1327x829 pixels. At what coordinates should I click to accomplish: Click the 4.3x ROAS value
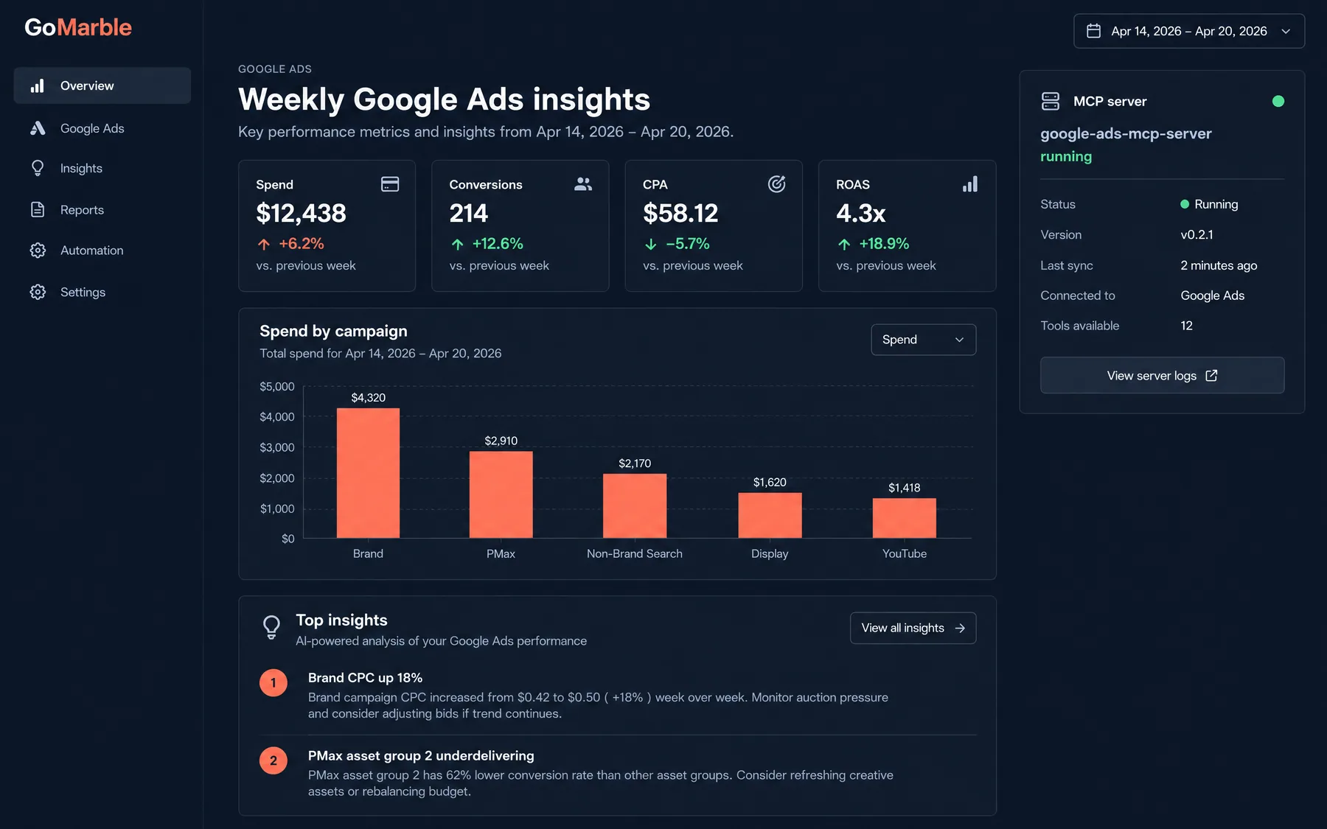click(860, 214)
